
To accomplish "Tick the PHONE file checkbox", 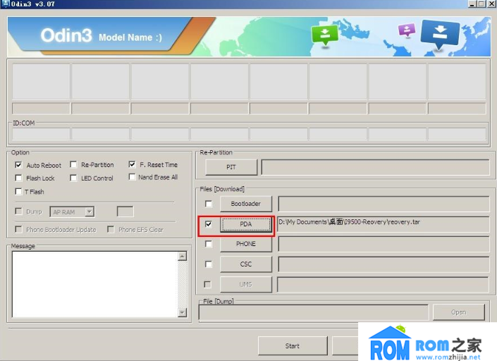I will click(x=208, y=244).
